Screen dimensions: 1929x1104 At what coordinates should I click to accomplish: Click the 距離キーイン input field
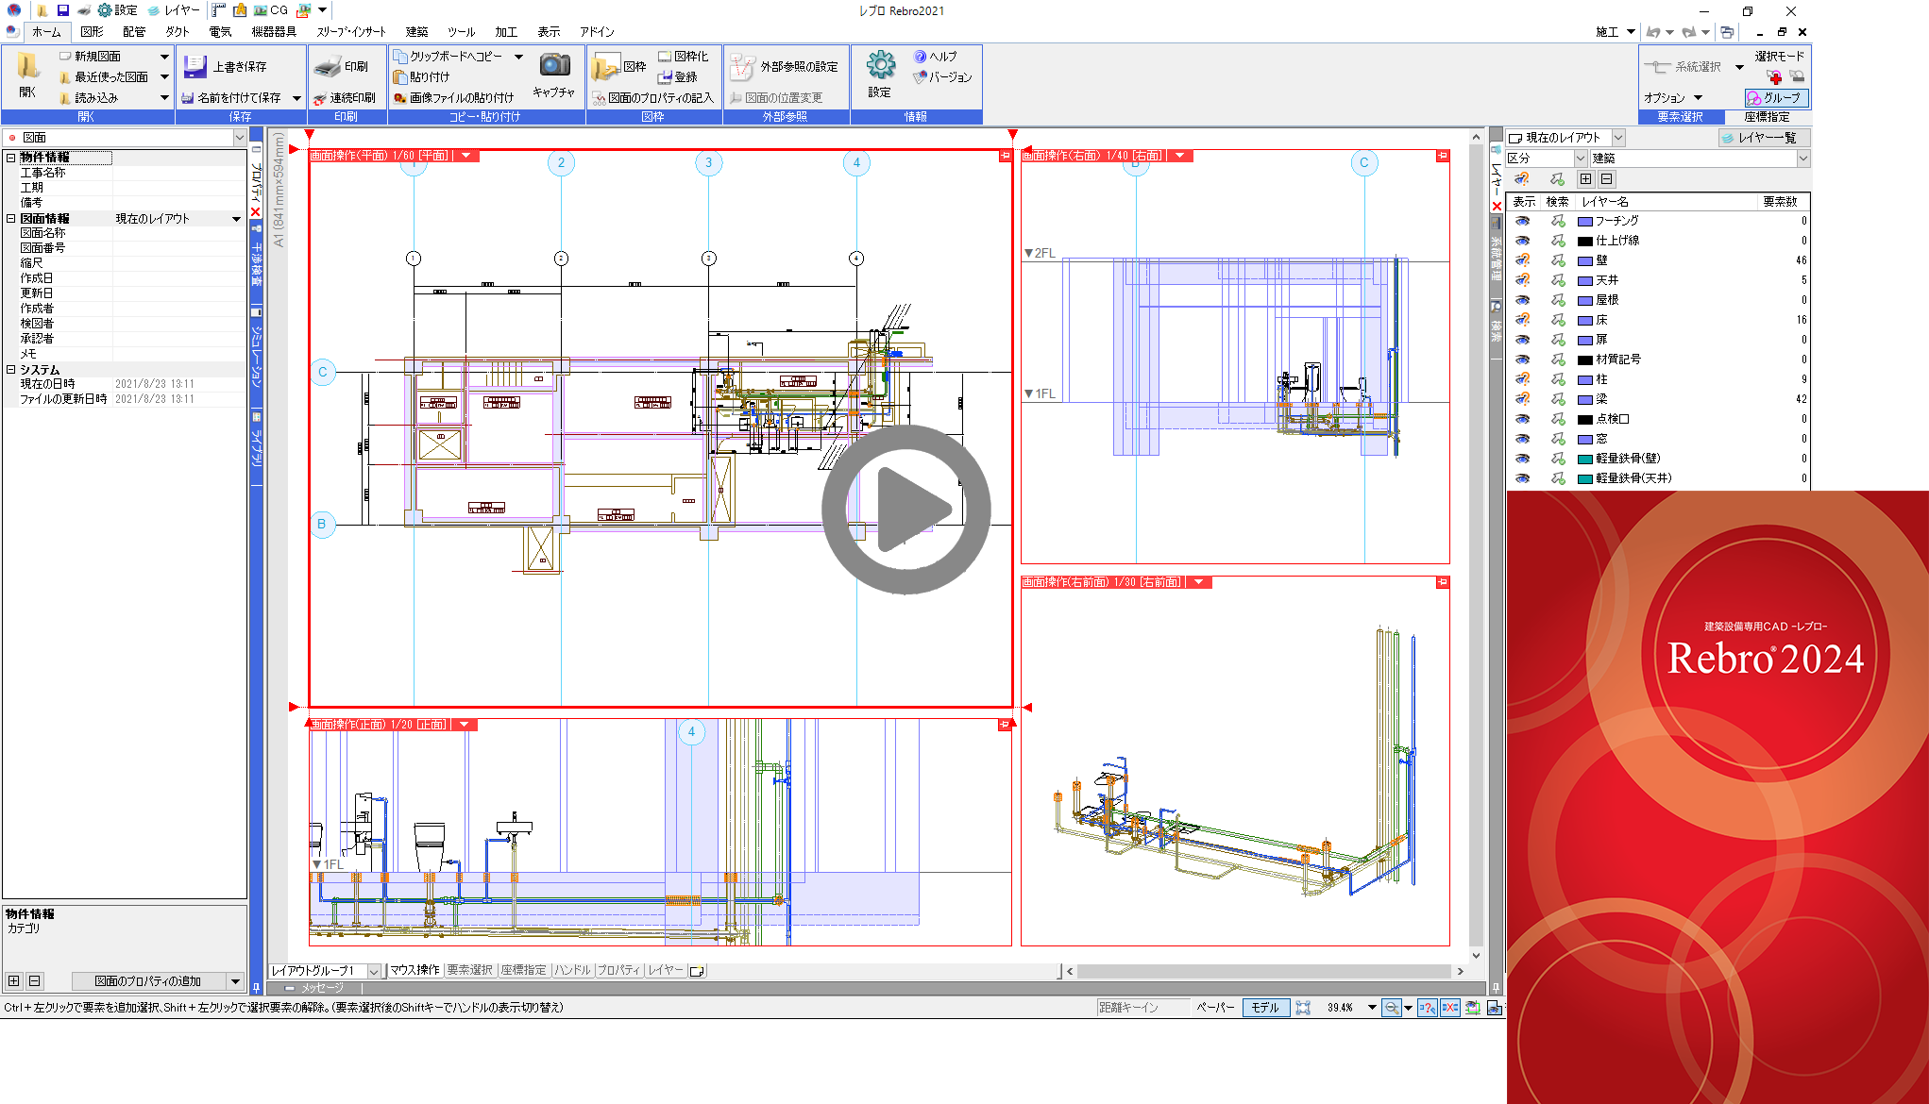click(1142, 1008)
